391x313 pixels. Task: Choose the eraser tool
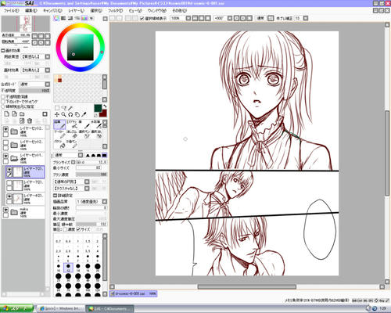[x=72, y=135]
